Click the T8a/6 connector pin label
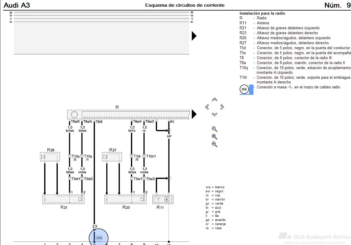351x245 pixels. tap(75, 121)
